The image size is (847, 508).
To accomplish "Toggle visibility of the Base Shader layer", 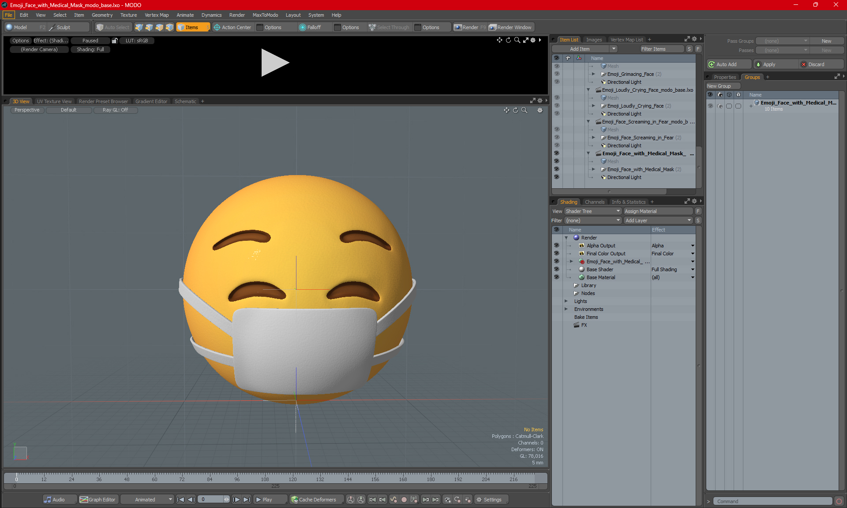I will point(556,269).
